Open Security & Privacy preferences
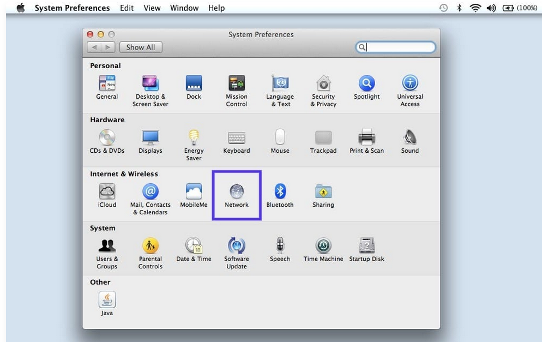This screenshot has width=542, height=342. tap(323, 91)
